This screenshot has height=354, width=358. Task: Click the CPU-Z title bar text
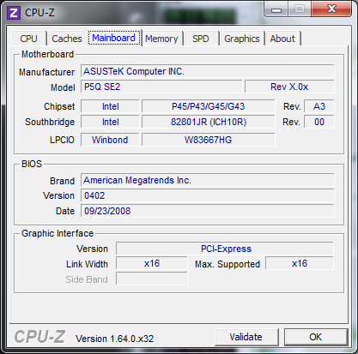(x=39, y=13)
